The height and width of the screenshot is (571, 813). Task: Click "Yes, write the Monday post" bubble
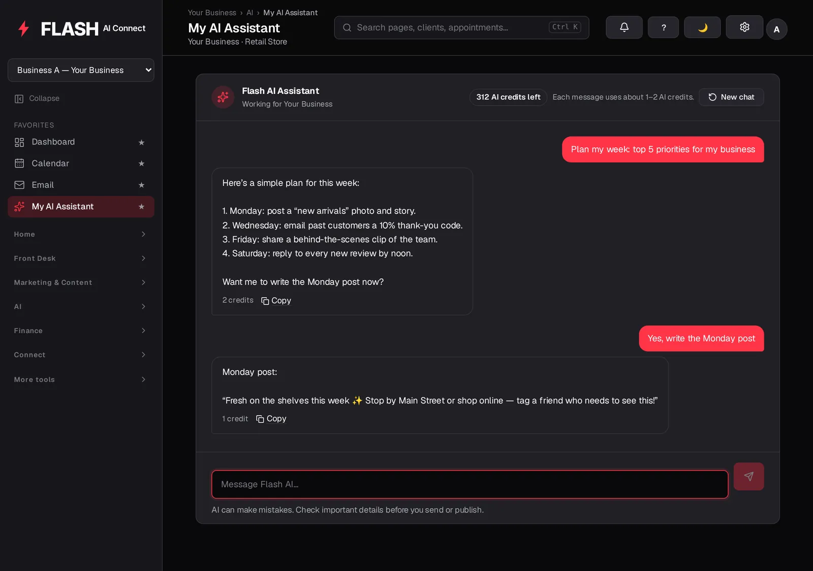point(701,339)
